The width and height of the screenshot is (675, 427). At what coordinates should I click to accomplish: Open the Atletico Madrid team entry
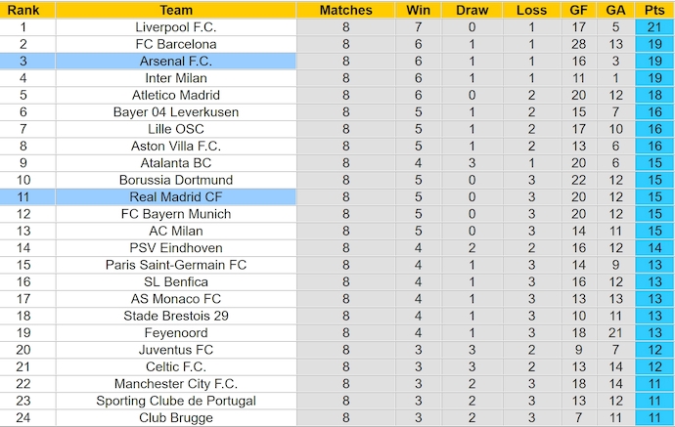[176, 95]
